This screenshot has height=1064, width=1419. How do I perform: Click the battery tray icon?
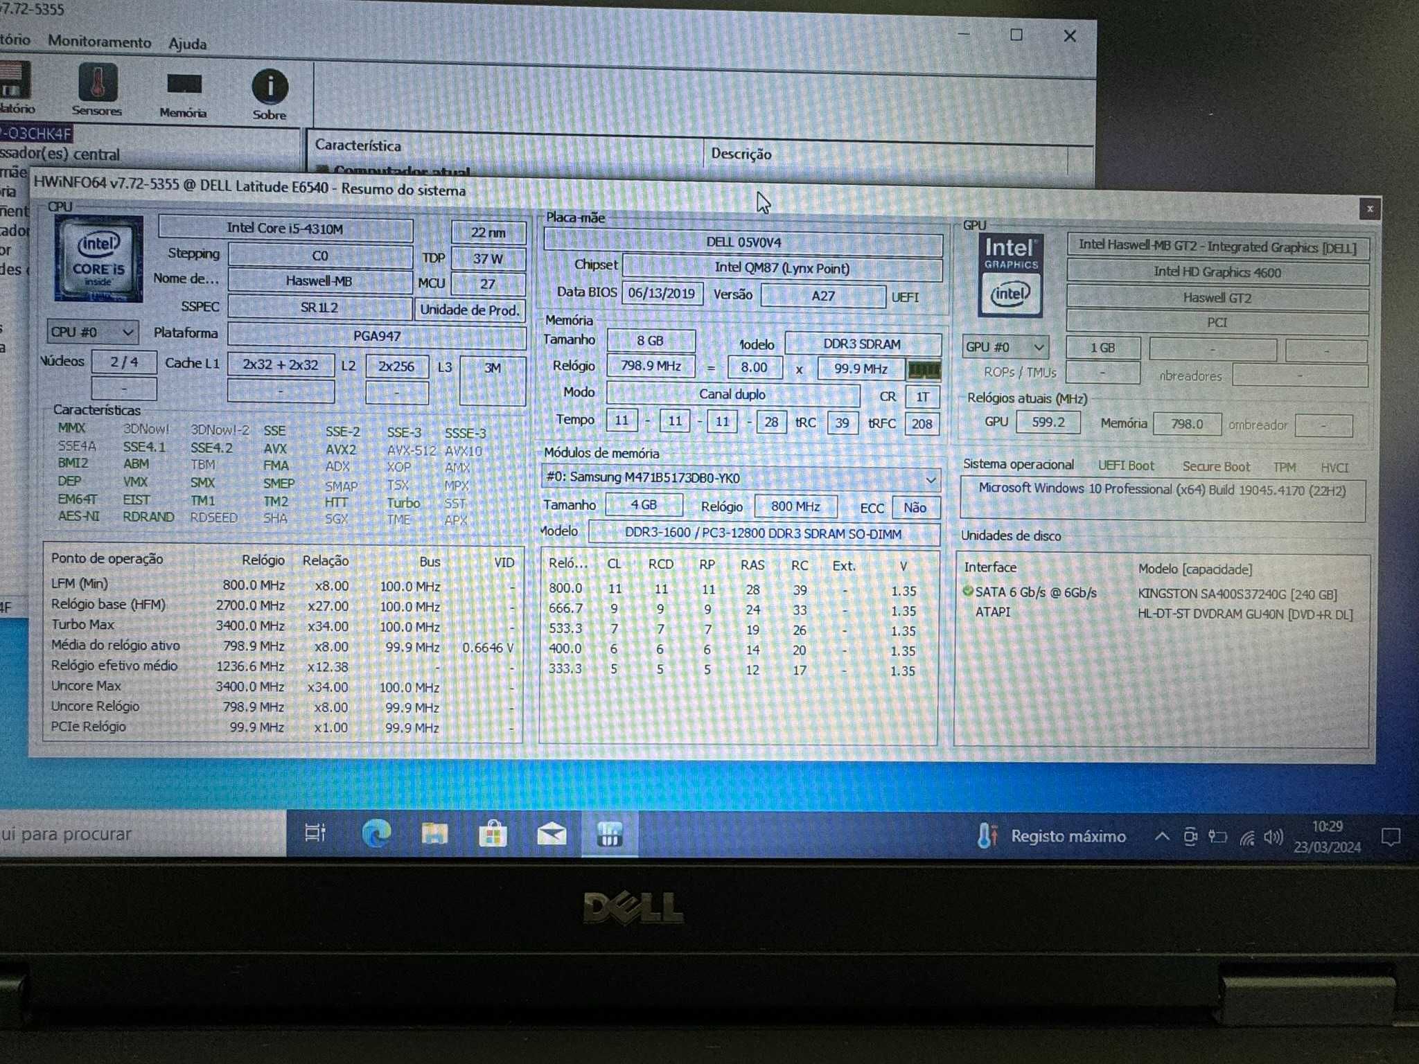click(x=1217, y=837)
